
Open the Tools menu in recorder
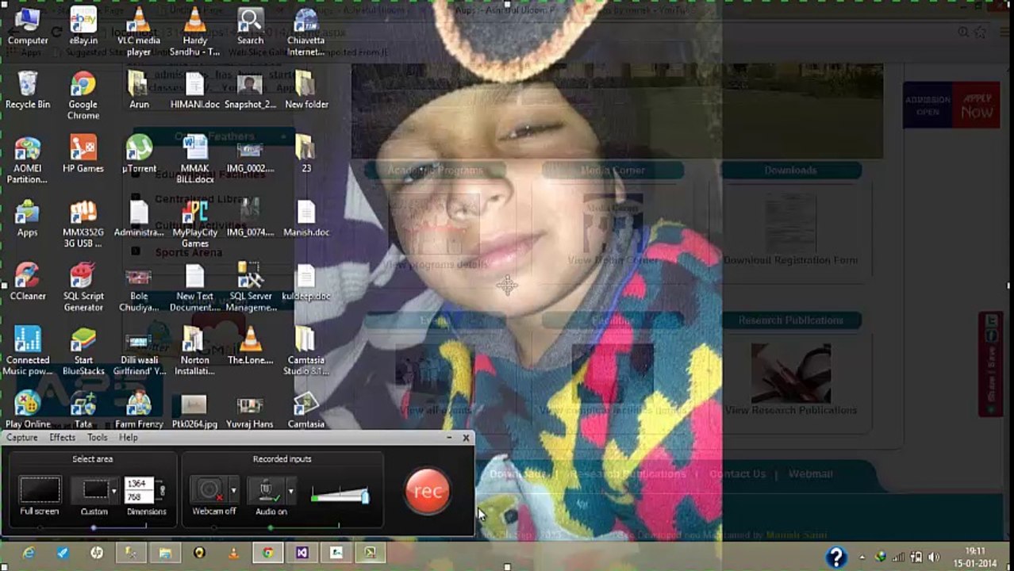coord(98,438)
